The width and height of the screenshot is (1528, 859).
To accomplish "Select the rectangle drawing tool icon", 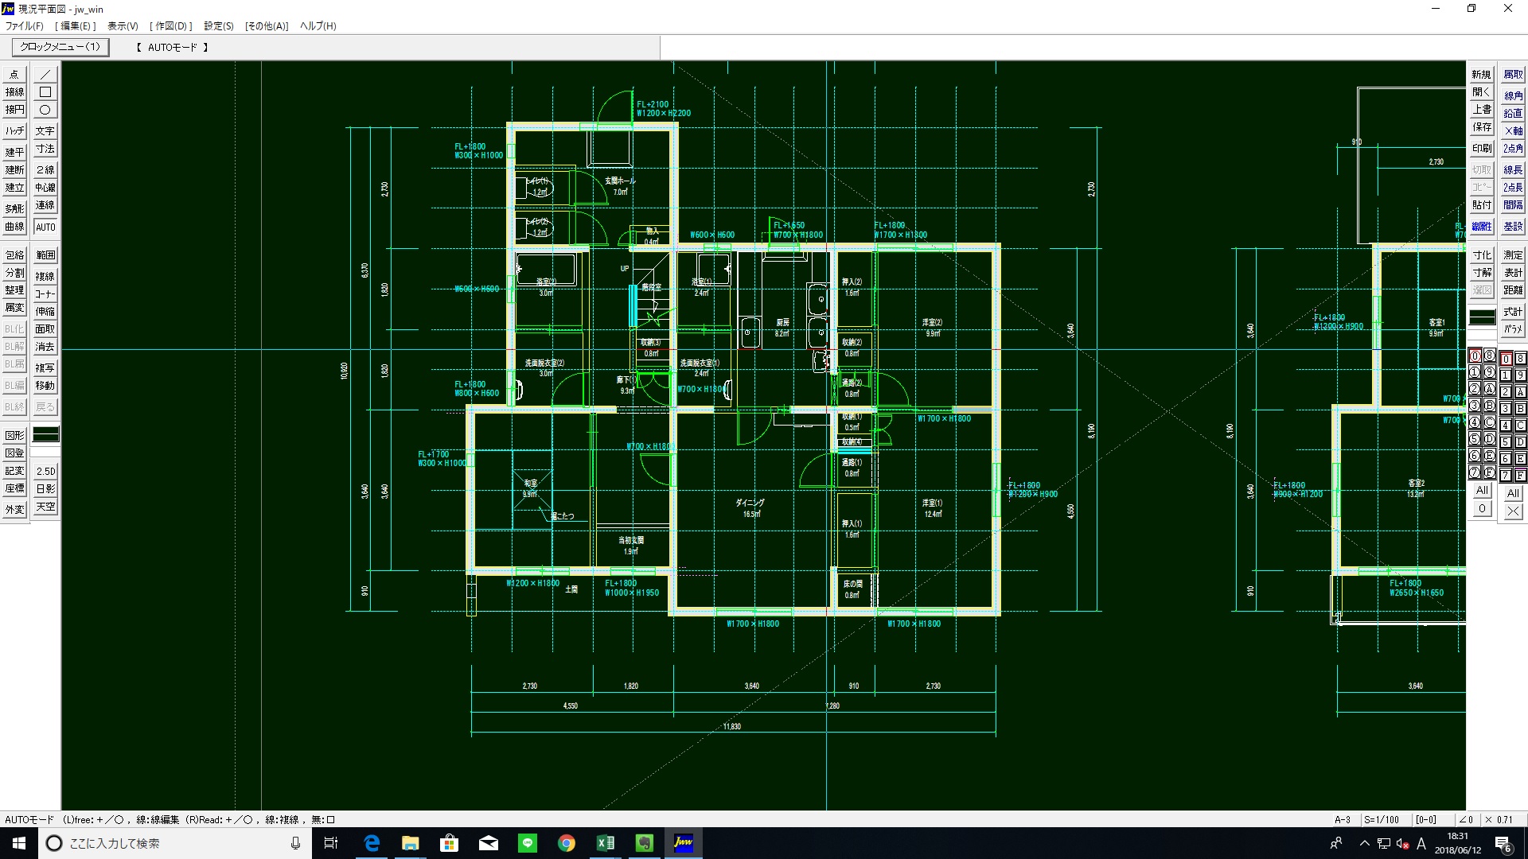I will point(45,92).
